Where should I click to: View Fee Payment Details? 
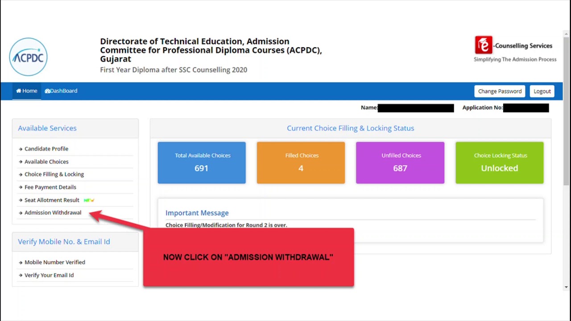[50, 187]
